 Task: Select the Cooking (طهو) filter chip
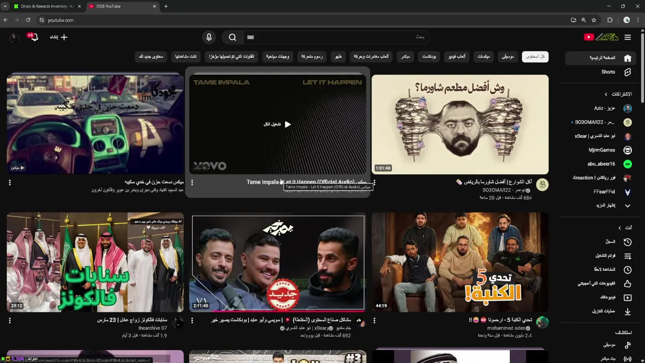[x=339, y=56]
